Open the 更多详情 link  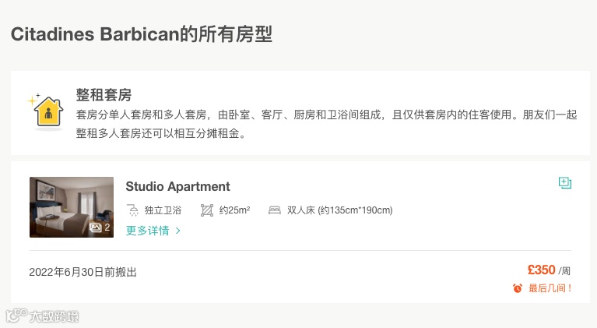click(x=148, y=231)
